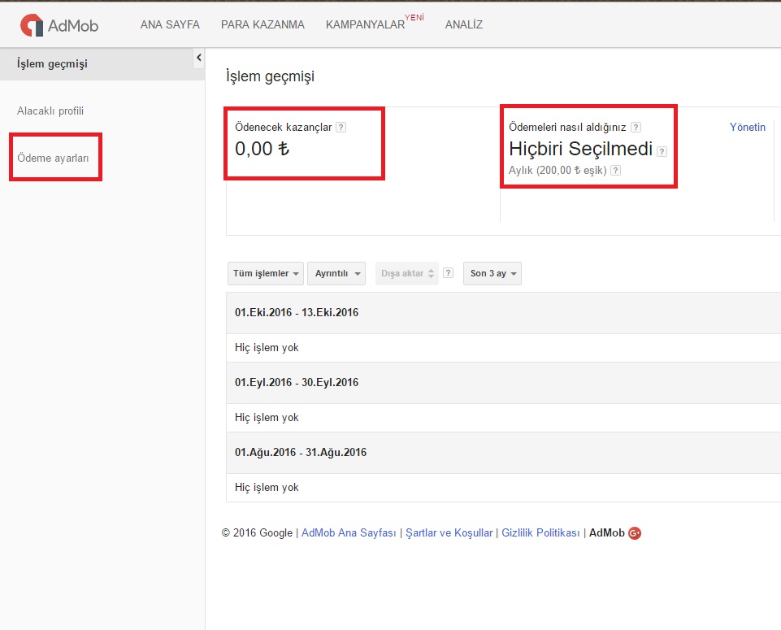This screenshot has height=630, width=781.
Task: Click the AdMob logo icon
Action: point(30,24)
